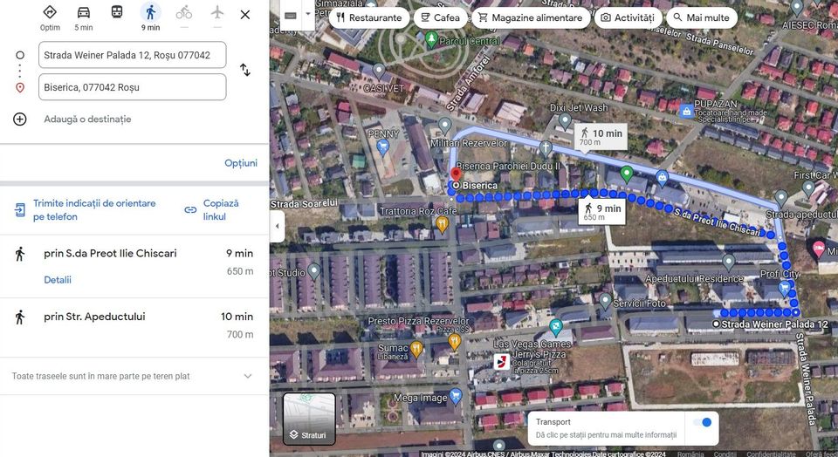Toggle the Transport layer switch

pyautogui.click(x=701, y=422)
